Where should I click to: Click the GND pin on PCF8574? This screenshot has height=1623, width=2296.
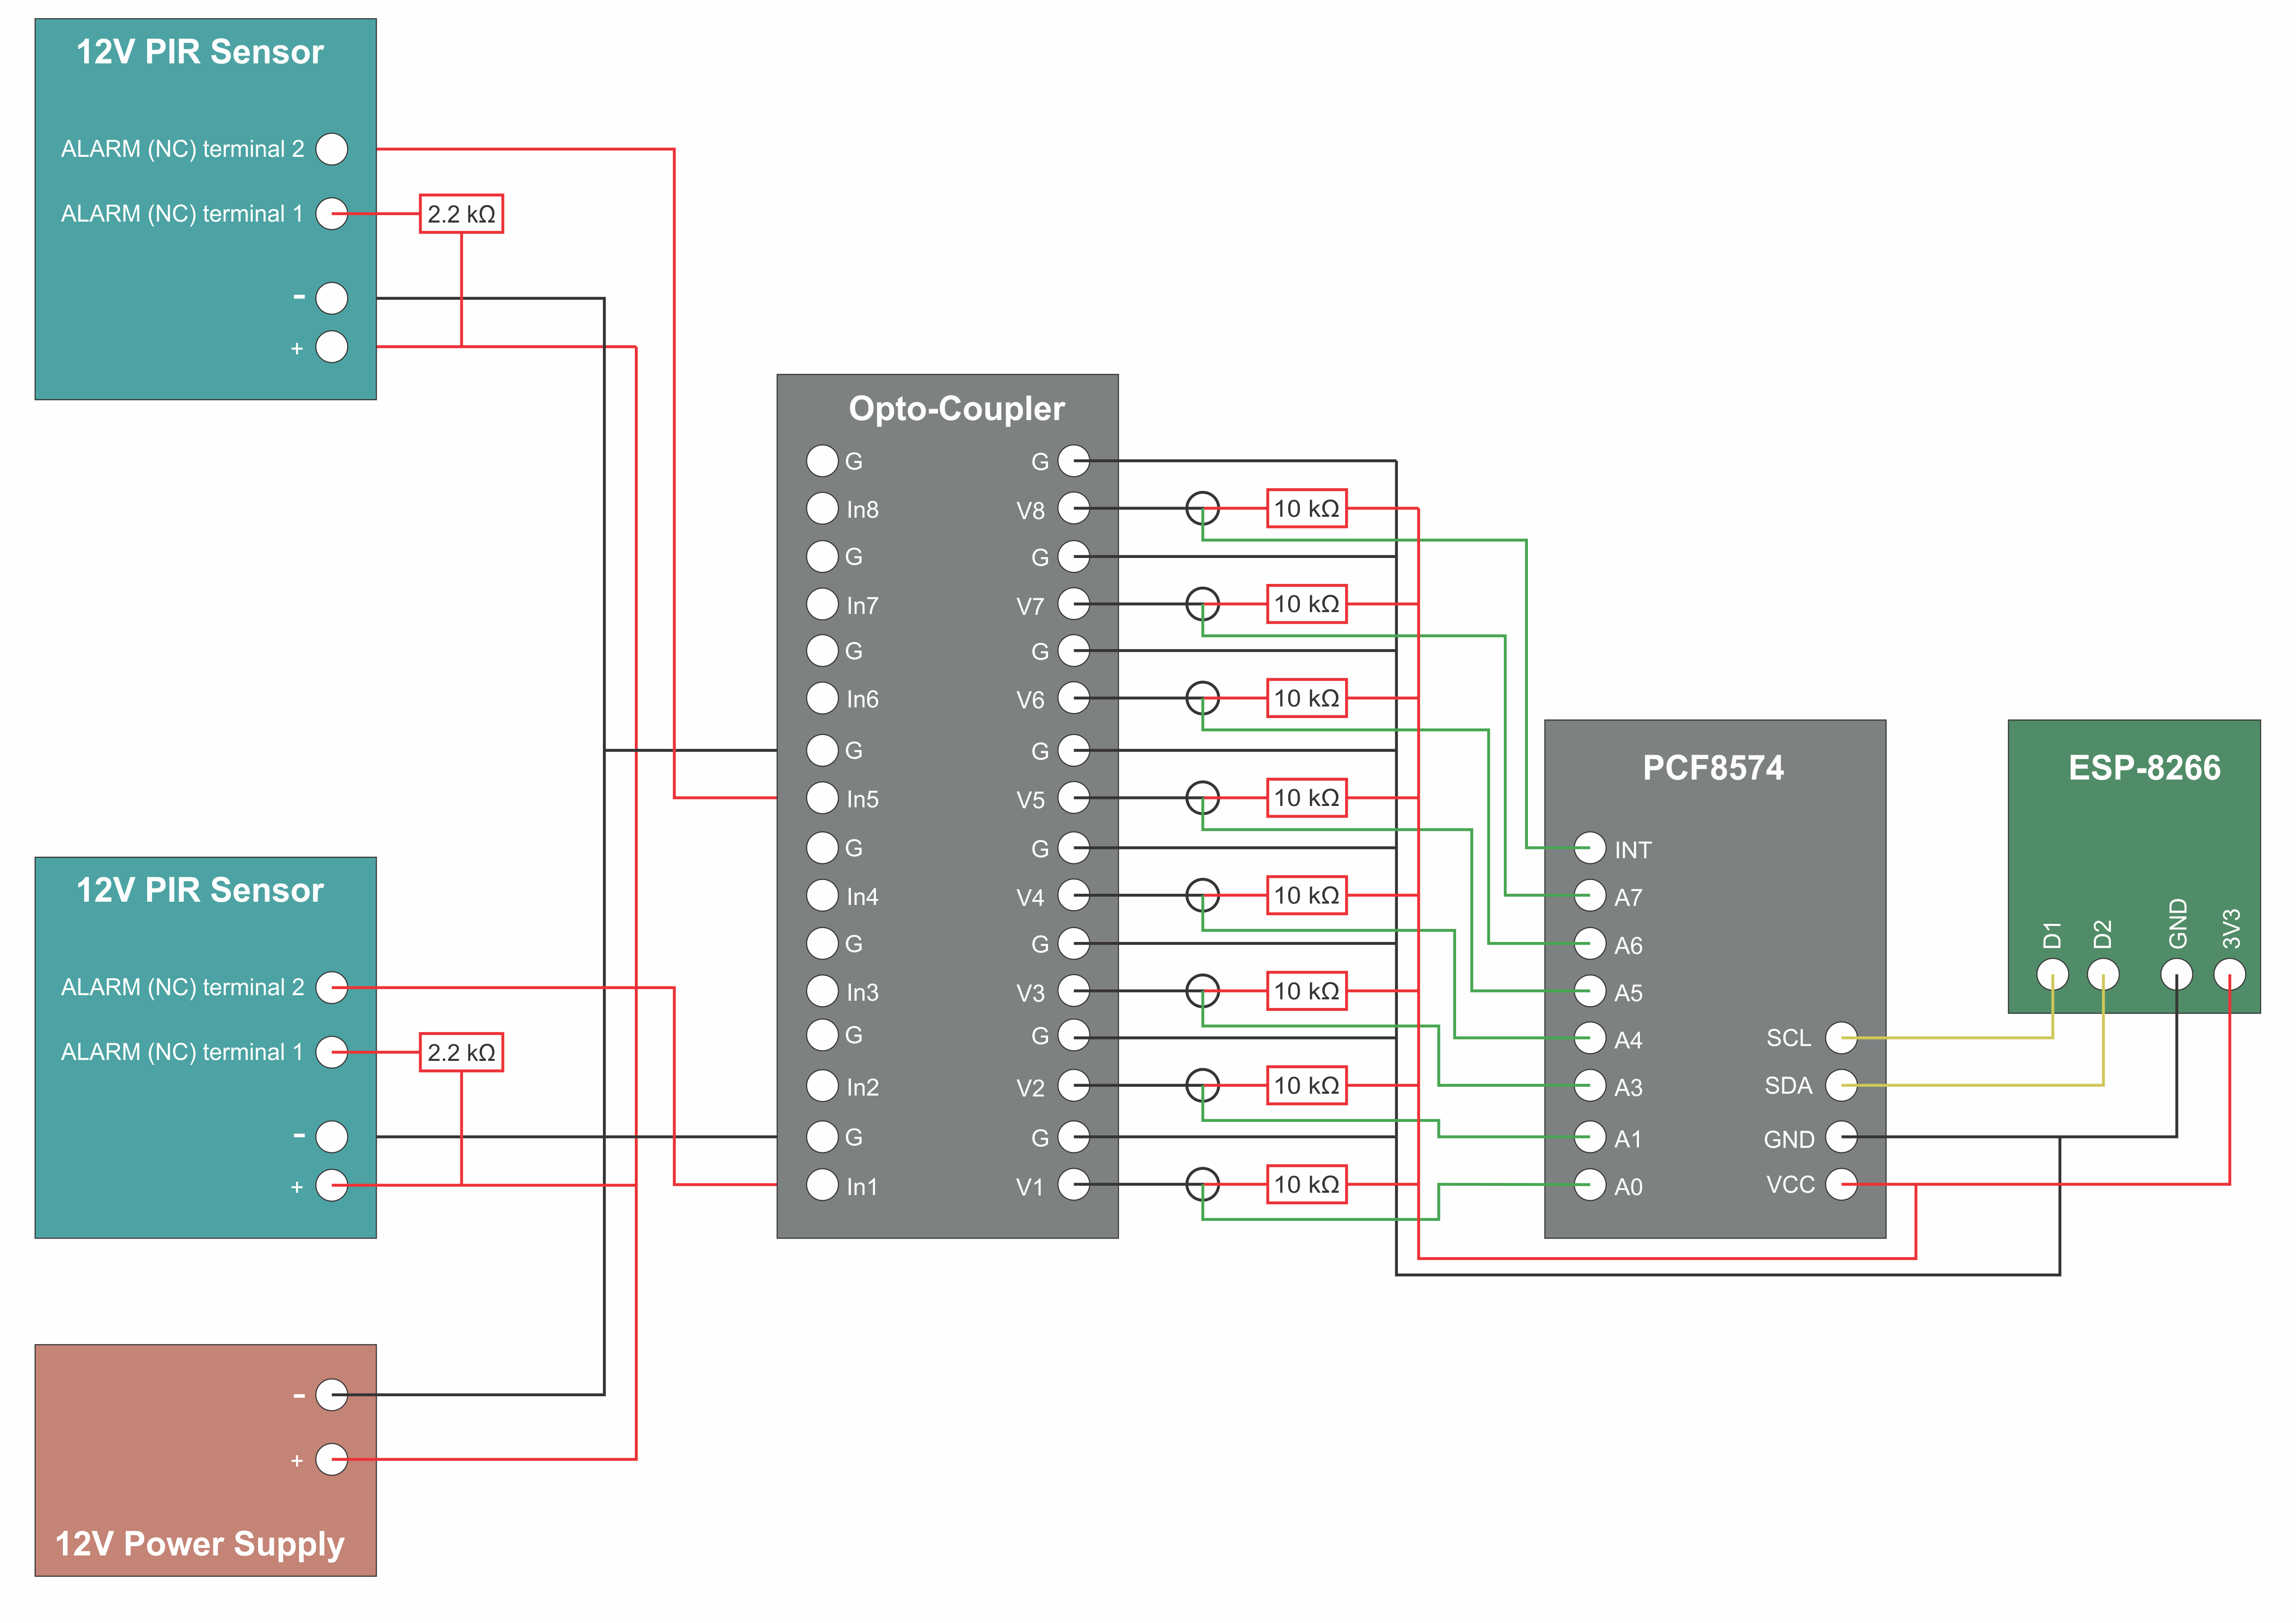(x=1842, y=1137)
